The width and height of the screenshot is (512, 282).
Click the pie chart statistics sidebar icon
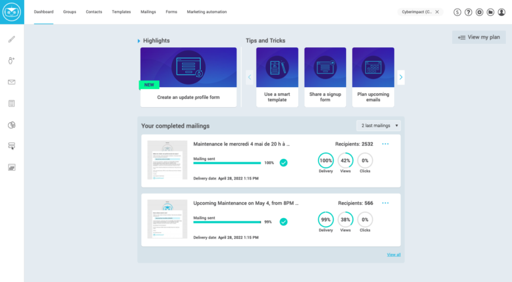11,124
